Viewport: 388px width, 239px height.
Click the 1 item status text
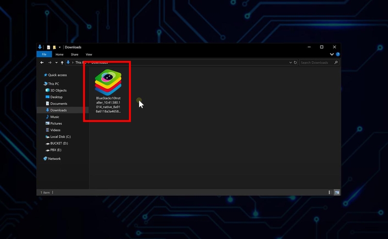coord(45,192)
